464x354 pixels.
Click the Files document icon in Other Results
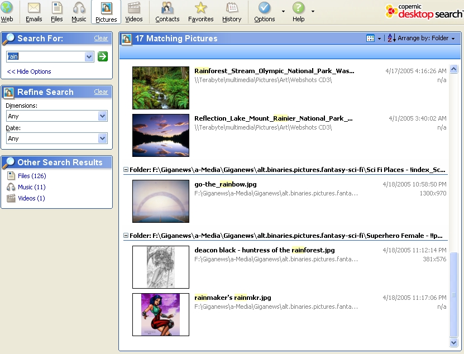click(11, 176)
